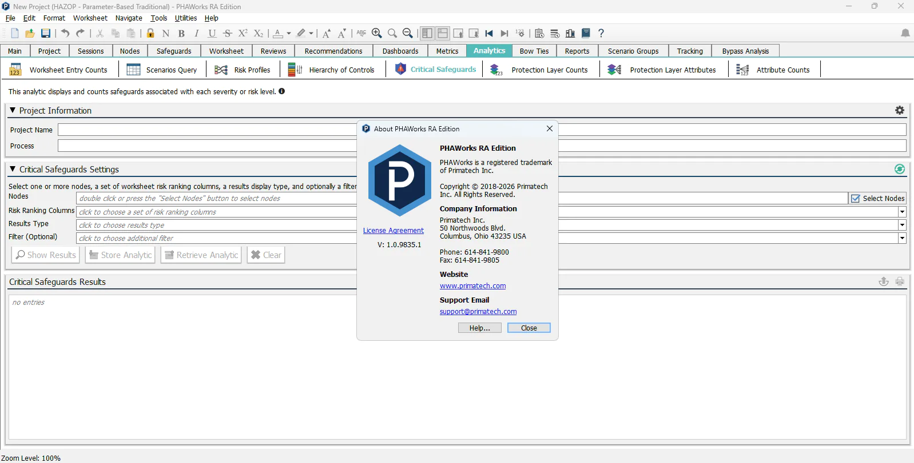Open the Results Type dropdown
The height and width of the screenshot is (463, 914).
click(902, 225)
